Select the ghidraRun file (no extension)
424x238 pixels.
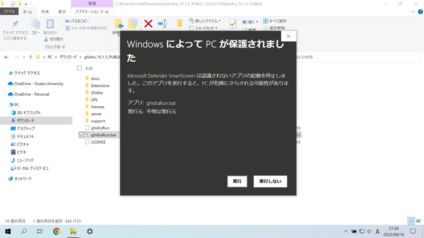[100, 128]
